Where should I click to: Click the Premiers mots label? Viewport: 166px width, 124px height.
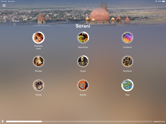pyautogui.click(x=38, y=47)
